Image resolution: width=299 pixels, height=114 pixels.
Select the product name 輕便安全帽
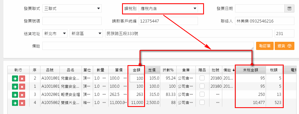pyautogui.click(x=70, y=94)
